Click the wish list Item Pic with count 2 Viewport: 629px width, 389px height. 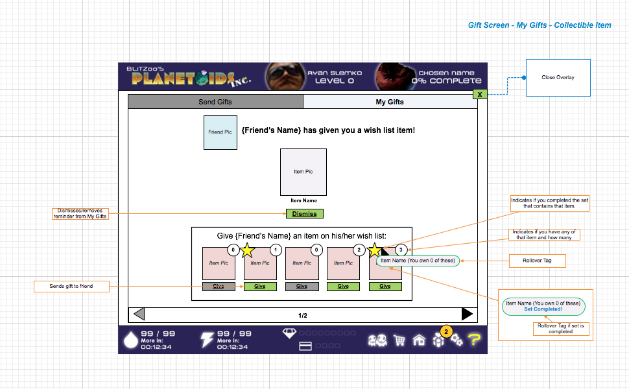[x=343, y=263]
